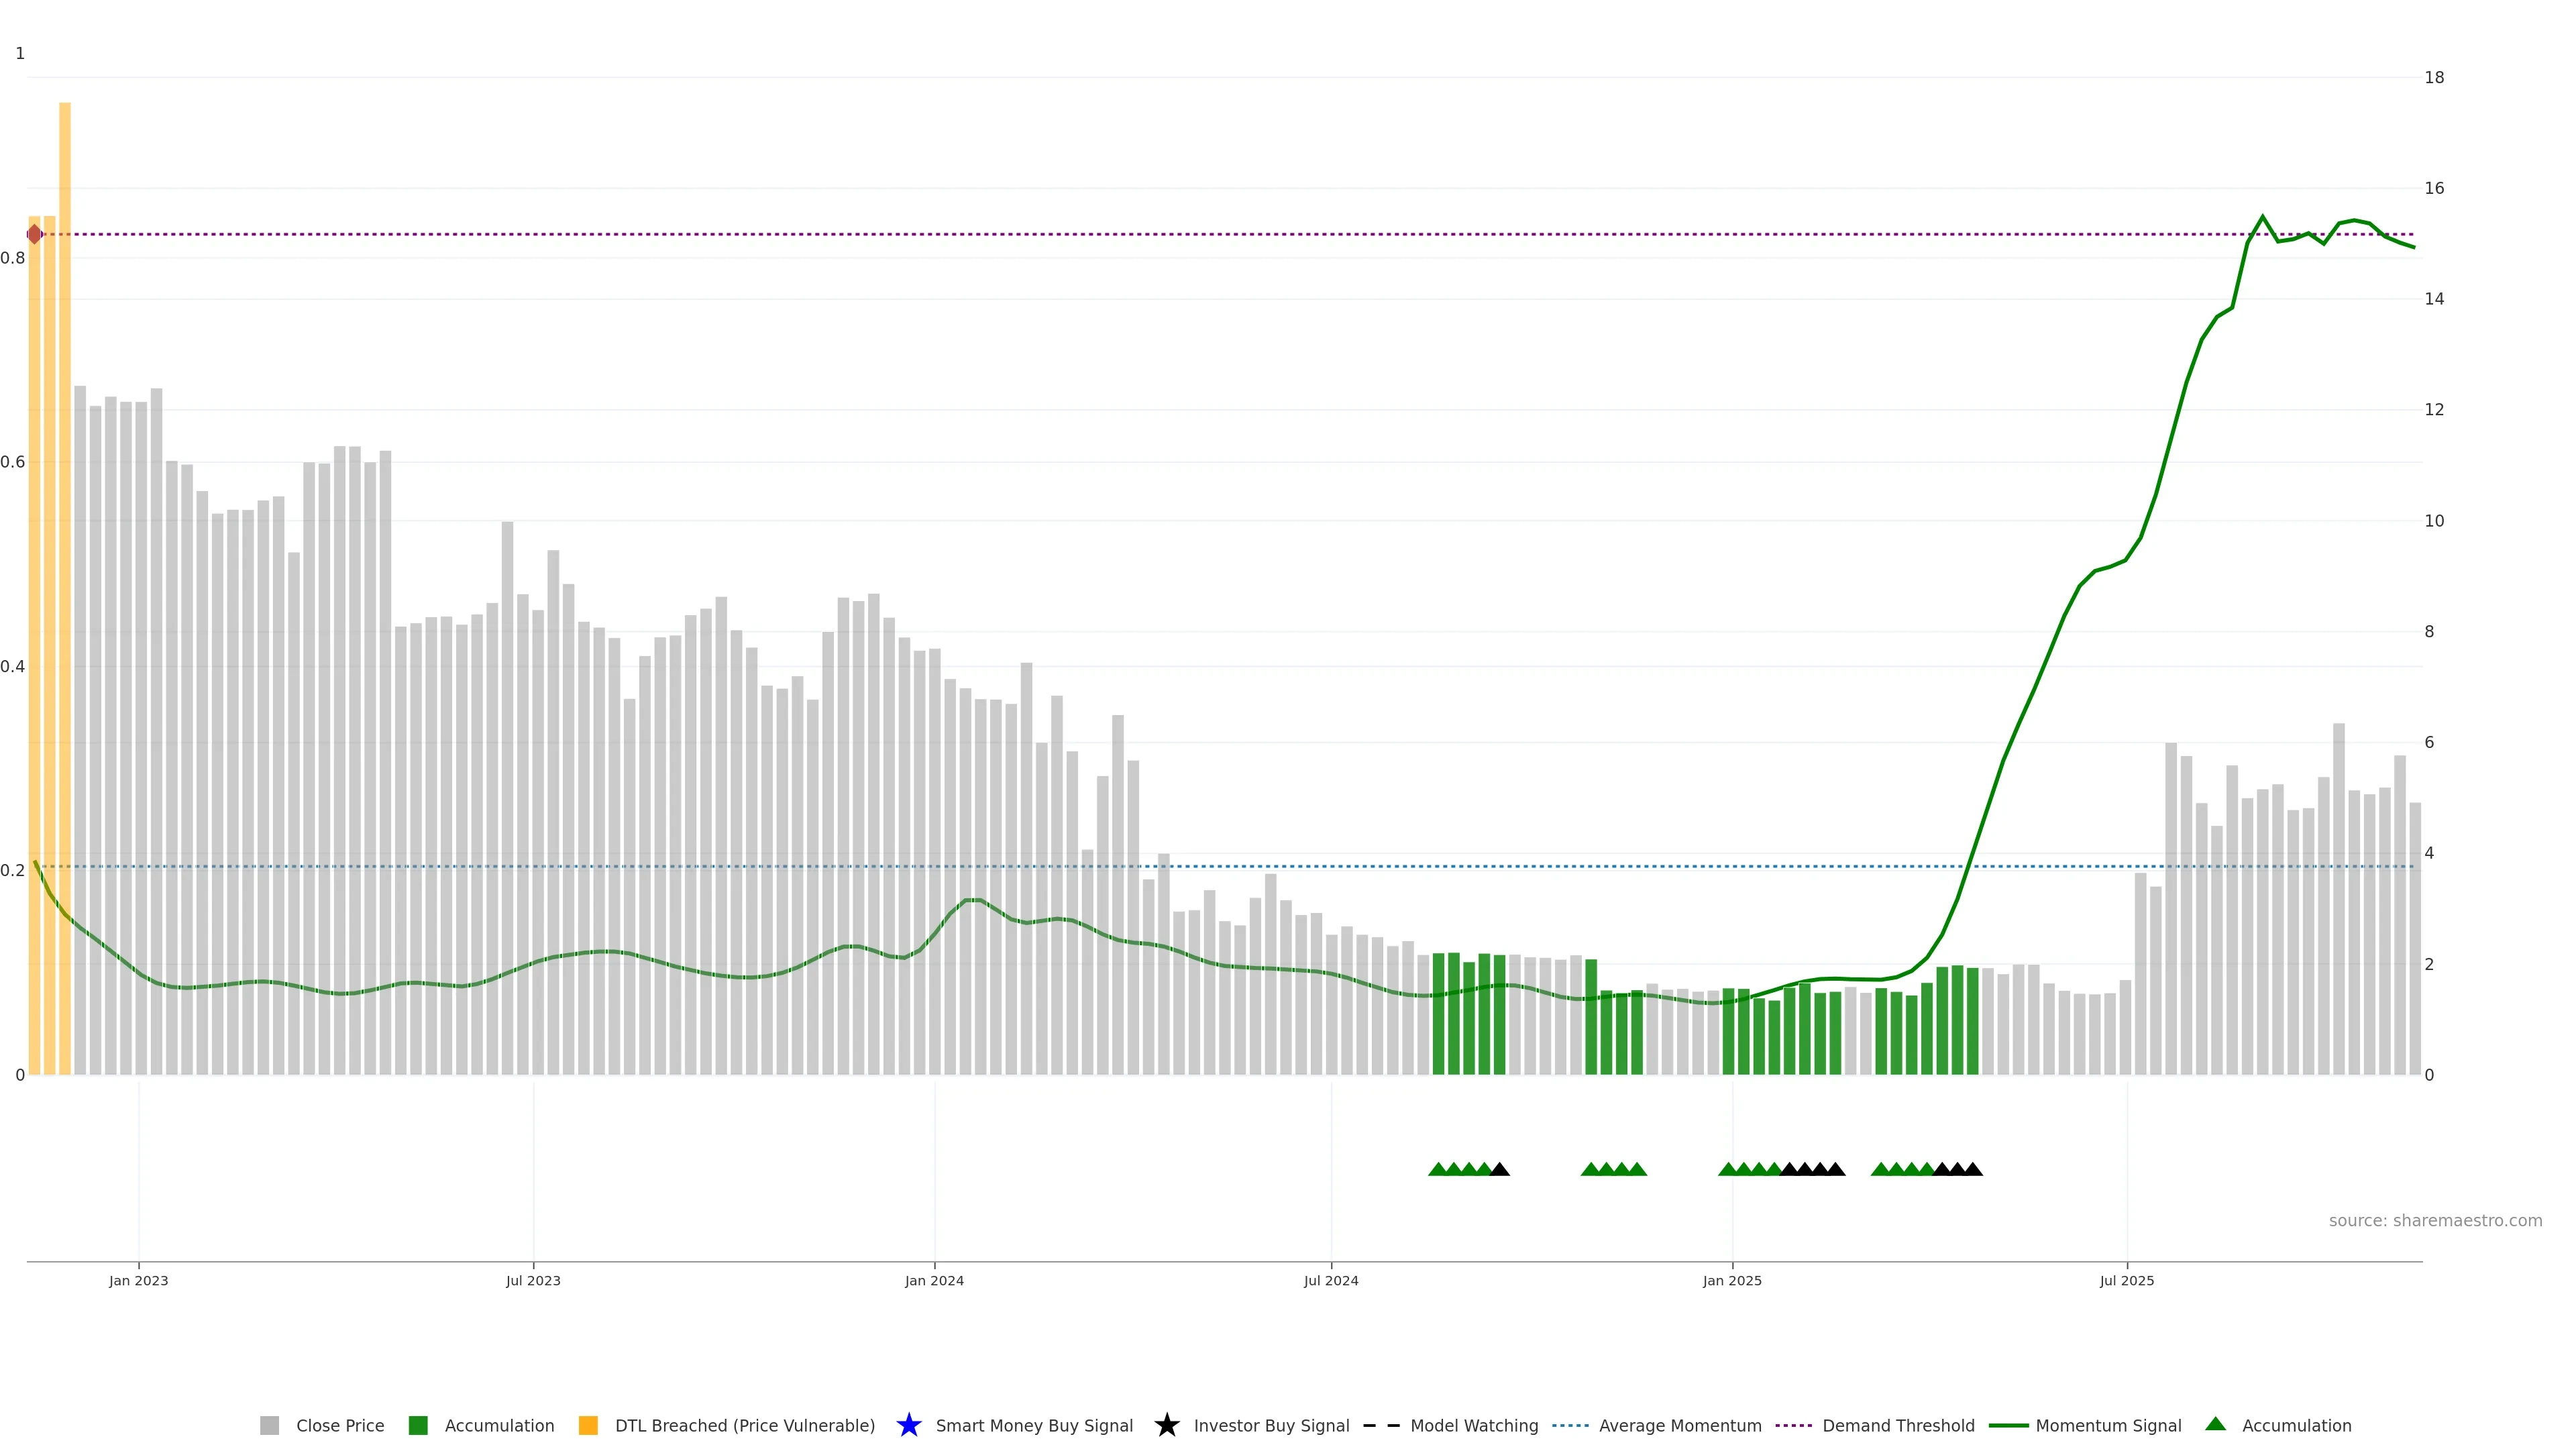Click the source: sharemaestro.com text
The width and height of the screenshot is (2576, 1449).
[2435, 1220]
